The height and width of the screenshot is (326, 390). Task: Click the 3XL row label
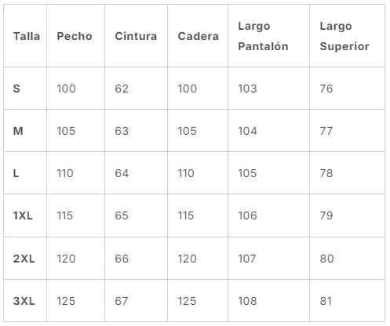click(24, 301)
